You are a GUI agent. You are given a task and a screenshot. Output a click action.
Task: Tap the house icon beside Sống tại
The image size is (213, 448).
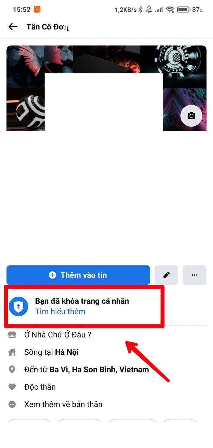[12, 352]
